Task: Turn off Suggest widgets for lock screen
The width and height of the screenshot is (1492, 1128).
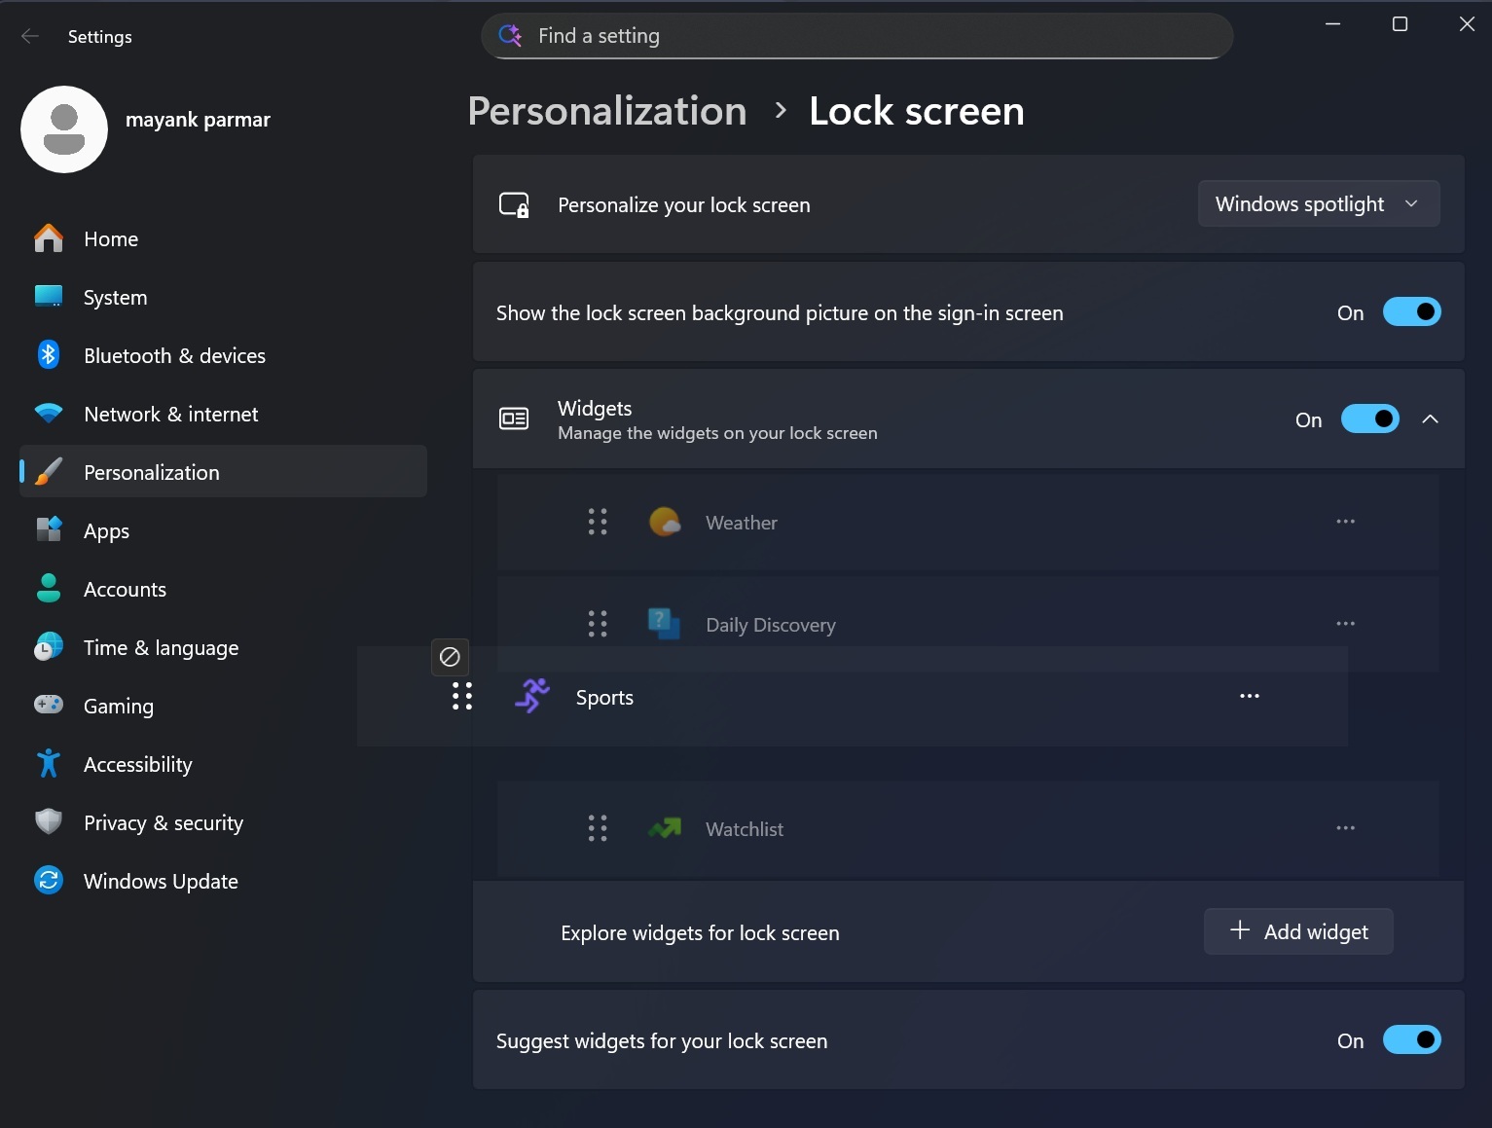Action: click(x=1412, y=1039)
